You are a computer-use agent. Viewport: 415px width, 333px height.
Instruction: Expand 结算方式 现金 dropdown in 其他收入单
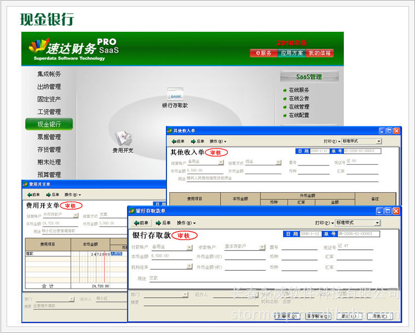(x=279, y=162)
